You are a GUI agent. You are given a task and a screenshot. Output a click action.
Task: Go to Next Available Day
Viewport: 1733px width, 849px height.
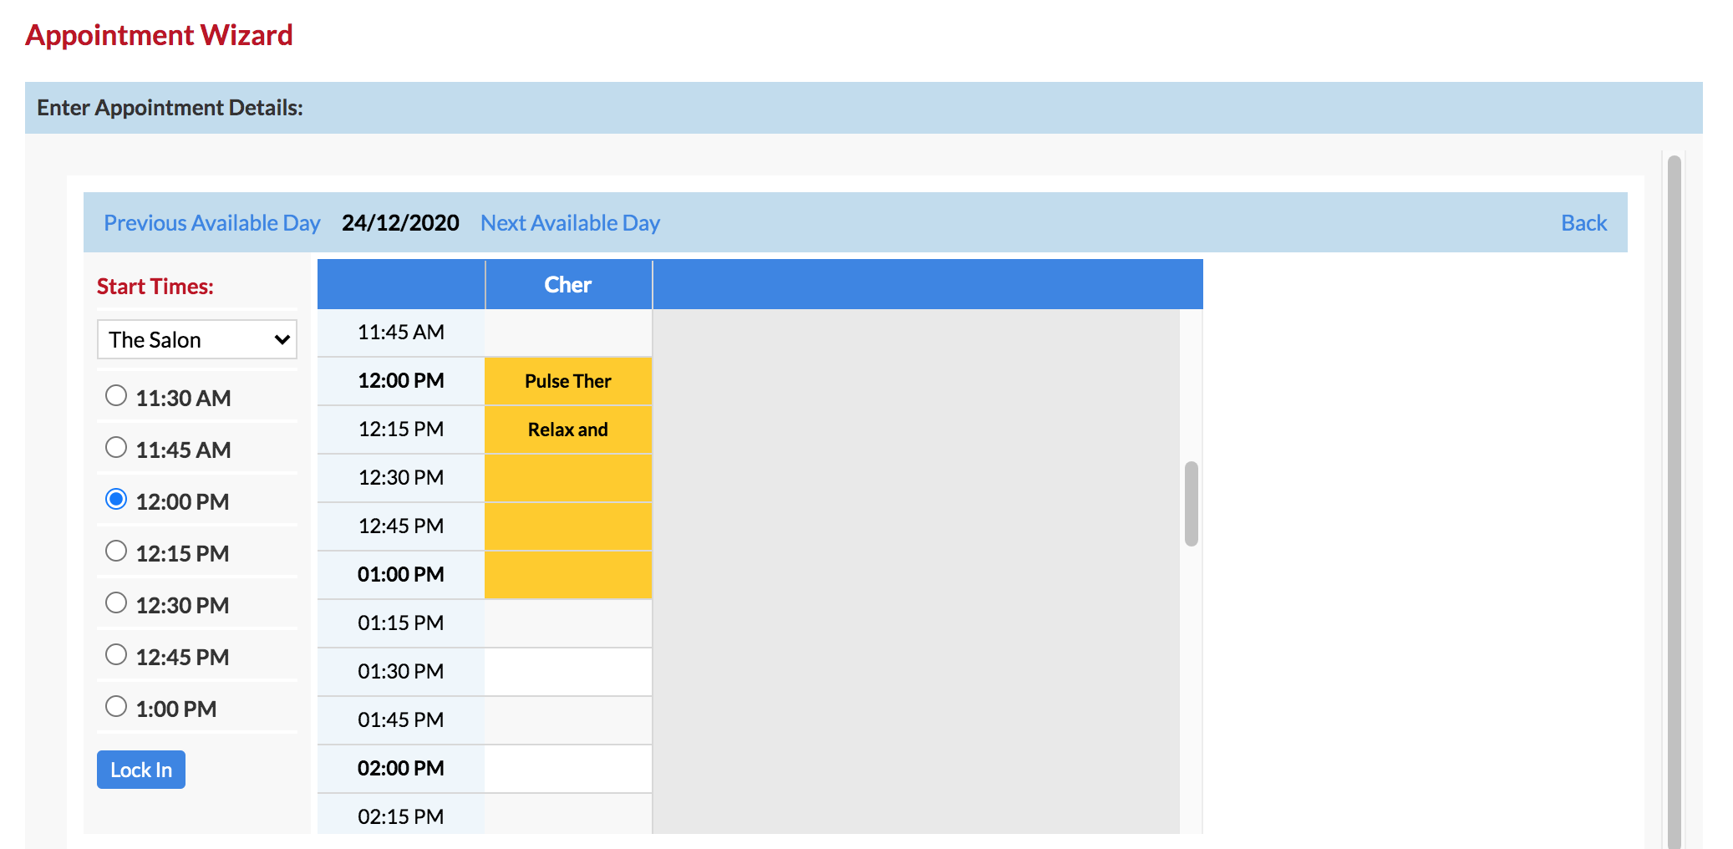tap(570, 223)
